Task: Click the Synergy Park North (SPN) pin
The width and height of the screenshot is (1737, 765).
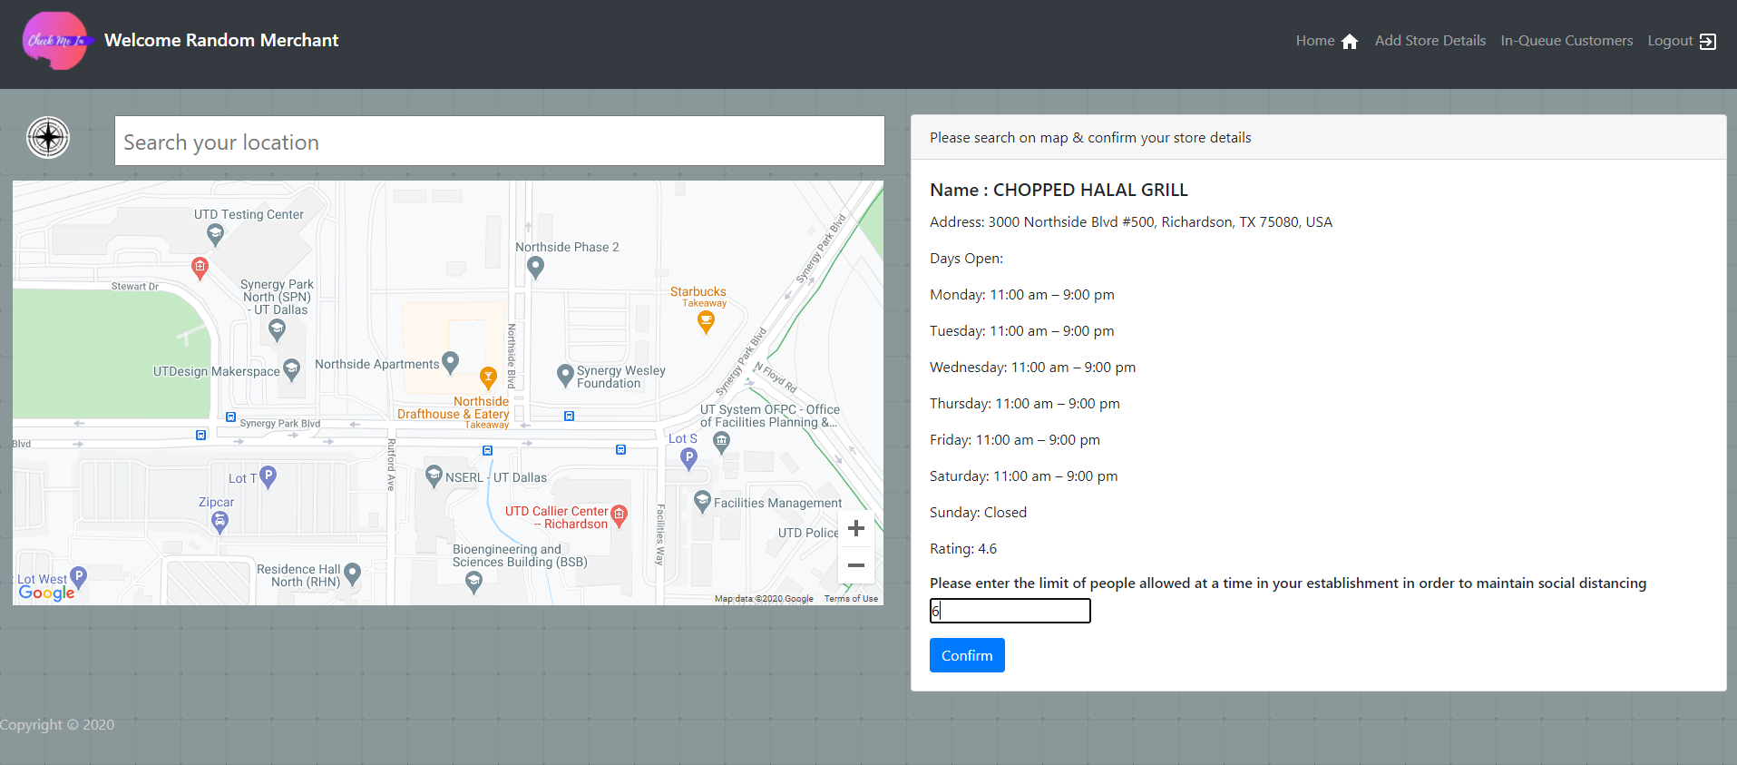Action: [x=278, y=330]
